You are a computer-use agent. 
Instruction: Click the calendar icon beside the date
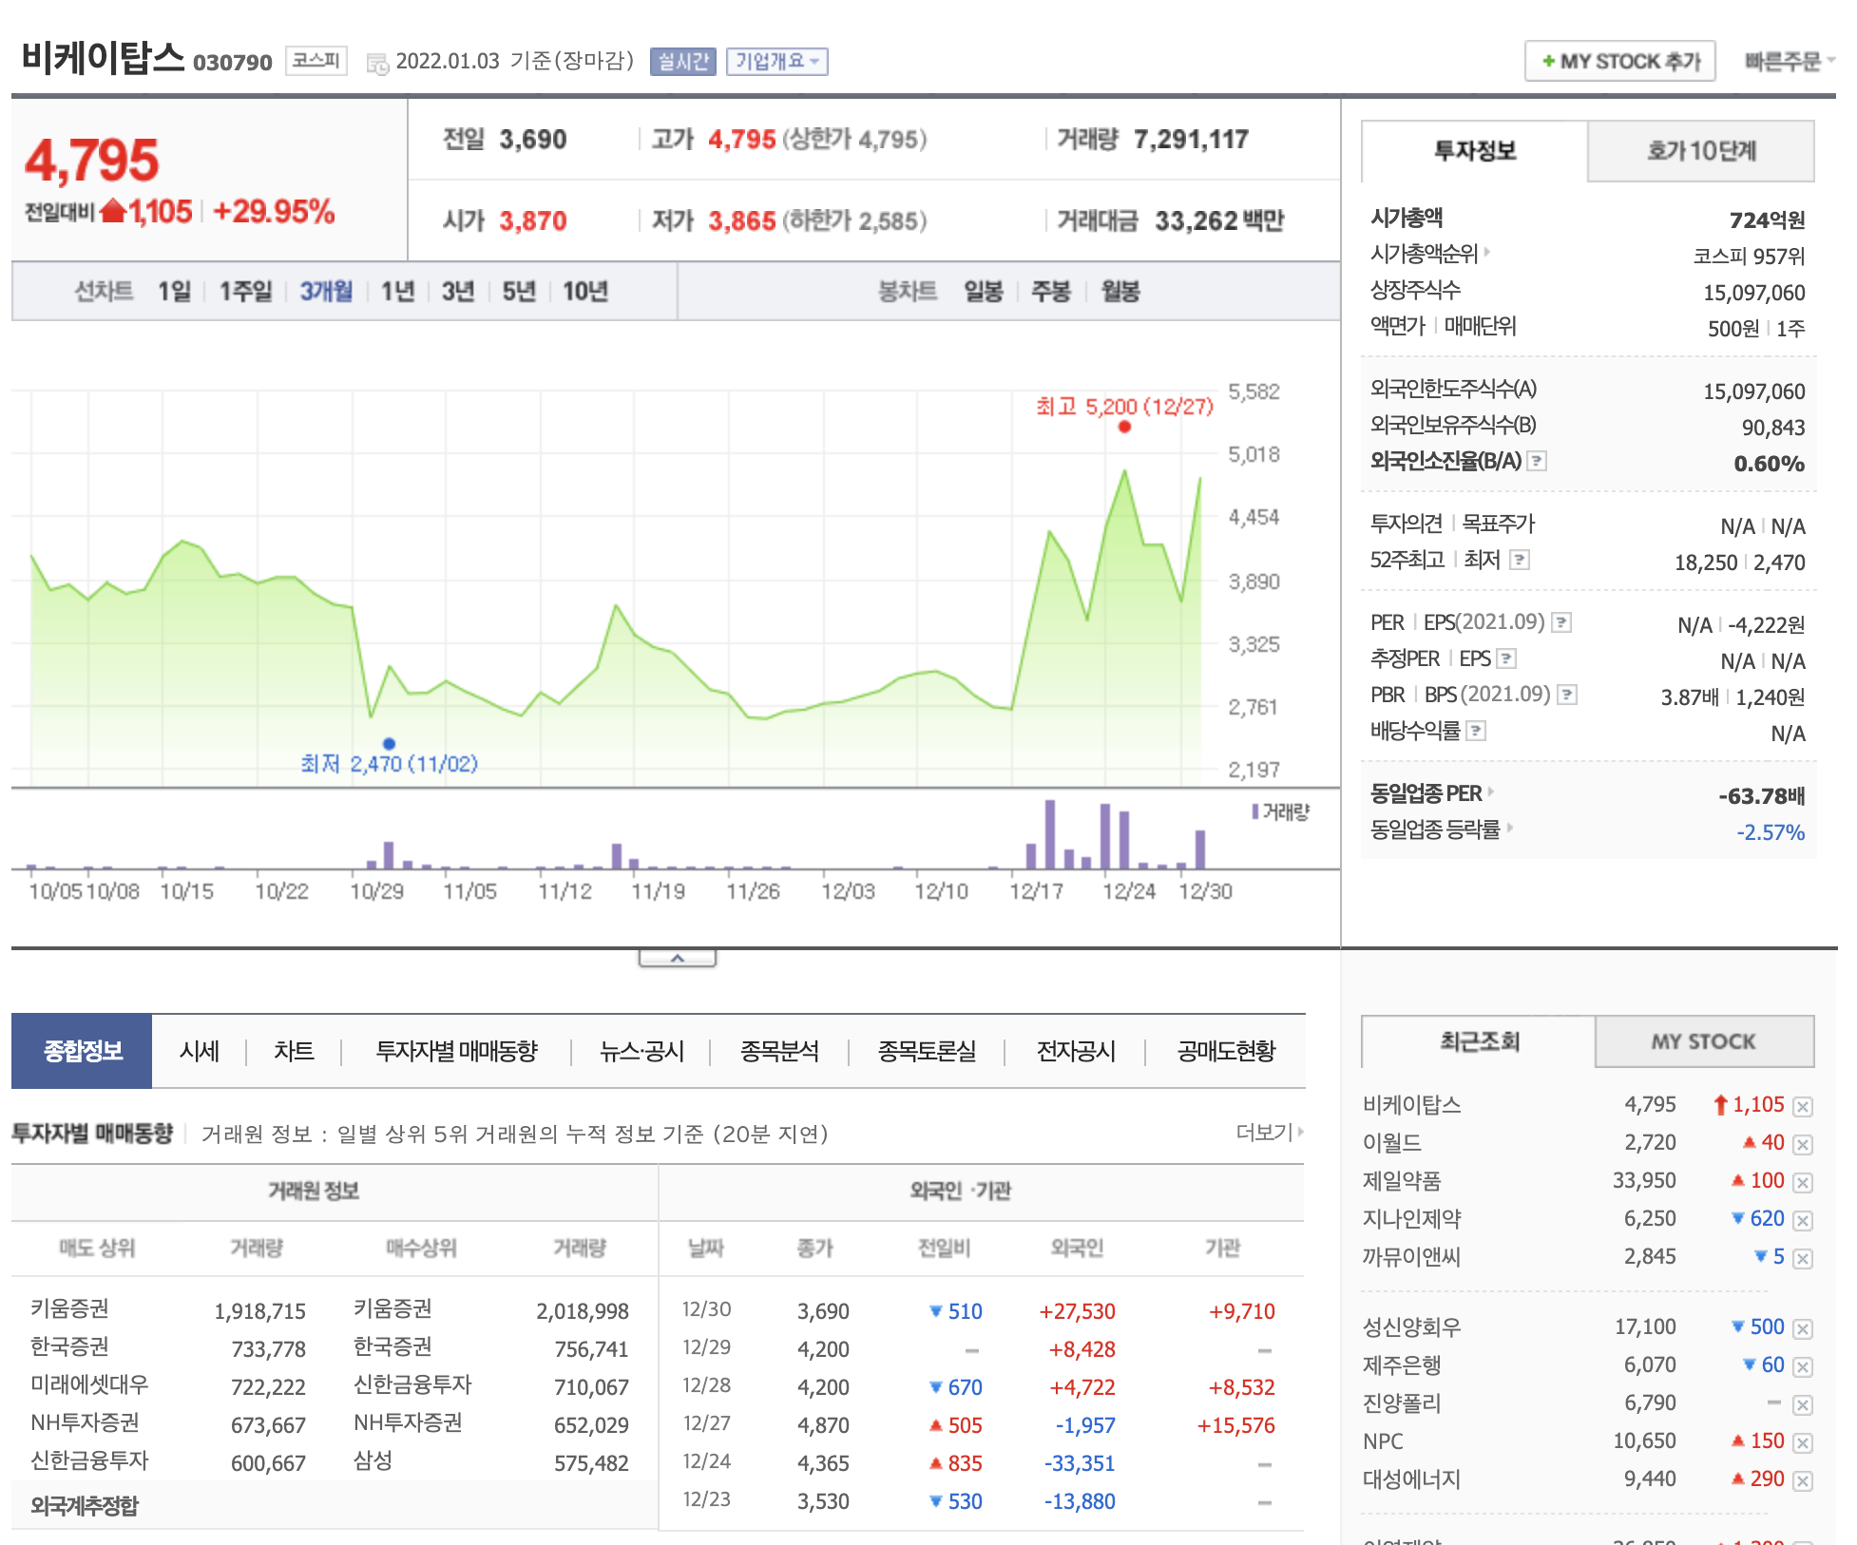[377, 64]
